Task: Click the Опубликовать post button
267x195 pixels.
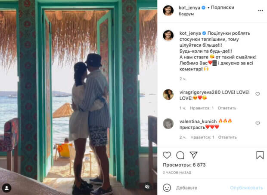Action: pos(246,188)
